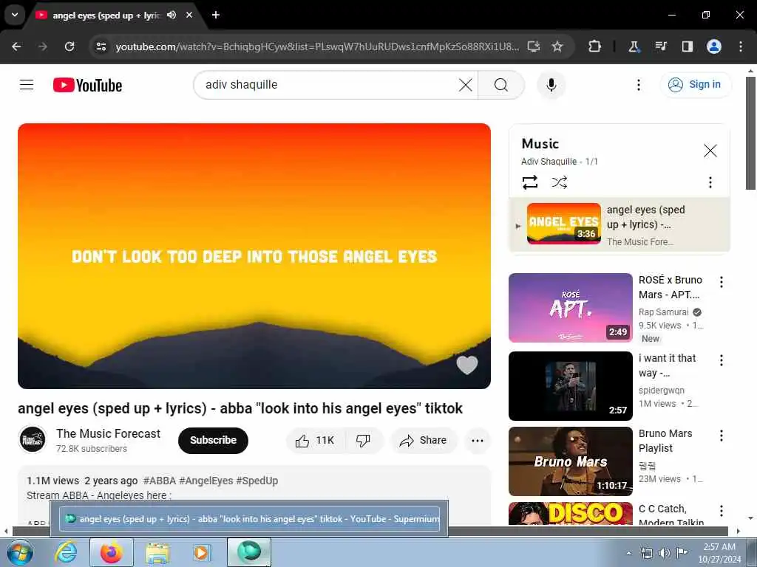Open browser three-dot main menu
This screenshot has width=757, height=567.
pyautogui.click(x=740, y=47)
